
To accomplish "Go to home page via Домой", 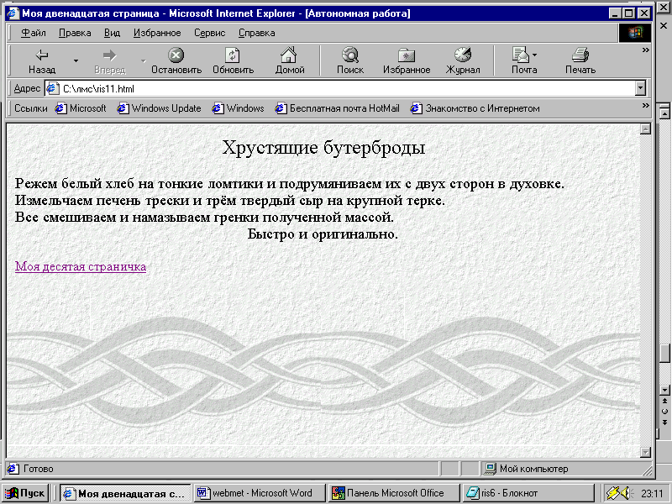I will coord(289,60).
